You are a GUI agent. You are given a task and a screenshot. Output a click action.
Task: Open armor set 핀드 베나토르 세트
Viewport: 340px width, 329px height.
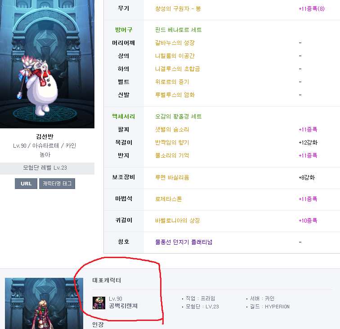coord(179,30)
